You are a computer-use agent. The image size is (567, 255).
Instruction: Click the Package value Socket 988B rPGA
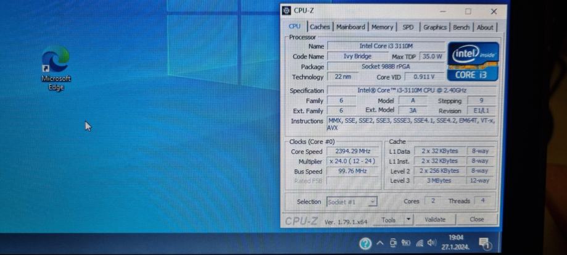pyautogui.click(x=386, y=67)
